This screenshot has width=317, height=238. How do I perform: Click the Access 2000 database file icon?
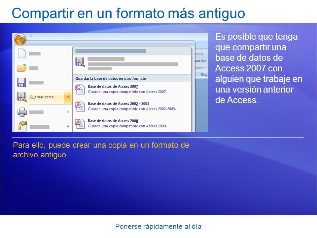coord(80,124)
